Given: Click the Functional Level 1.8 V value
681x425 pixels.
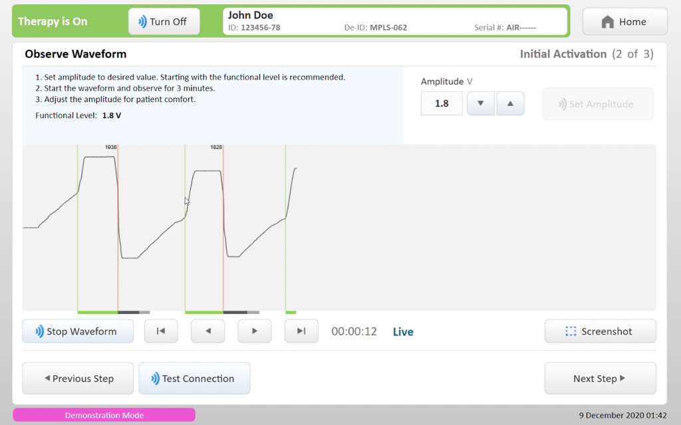Looking at the screenshot, I should pos(112,116).
